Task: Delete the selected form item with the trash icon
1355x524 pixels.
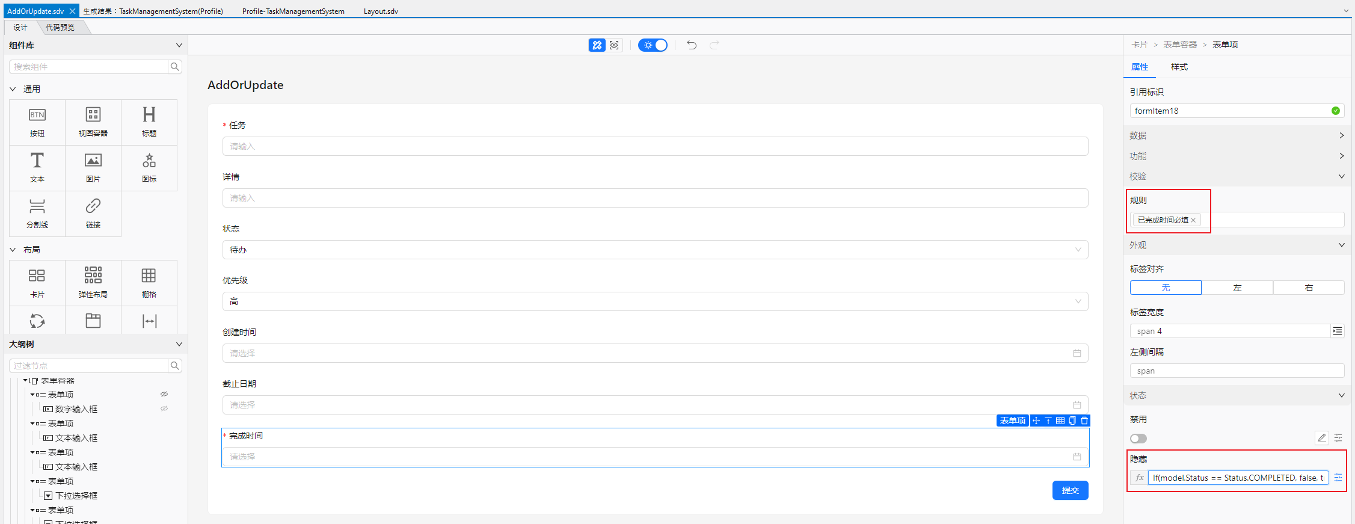Action: tap(1084, 421)
